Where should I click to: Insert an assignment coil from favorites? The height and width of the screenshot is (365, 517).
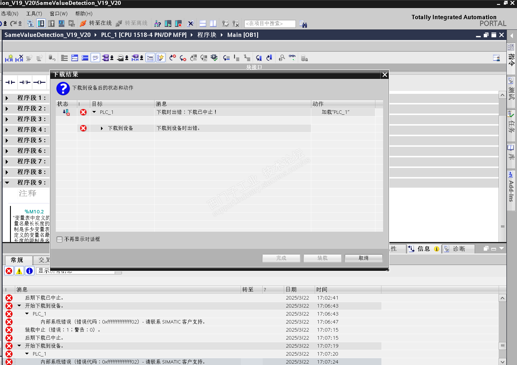pyautogui.click(x=39, y=82)
